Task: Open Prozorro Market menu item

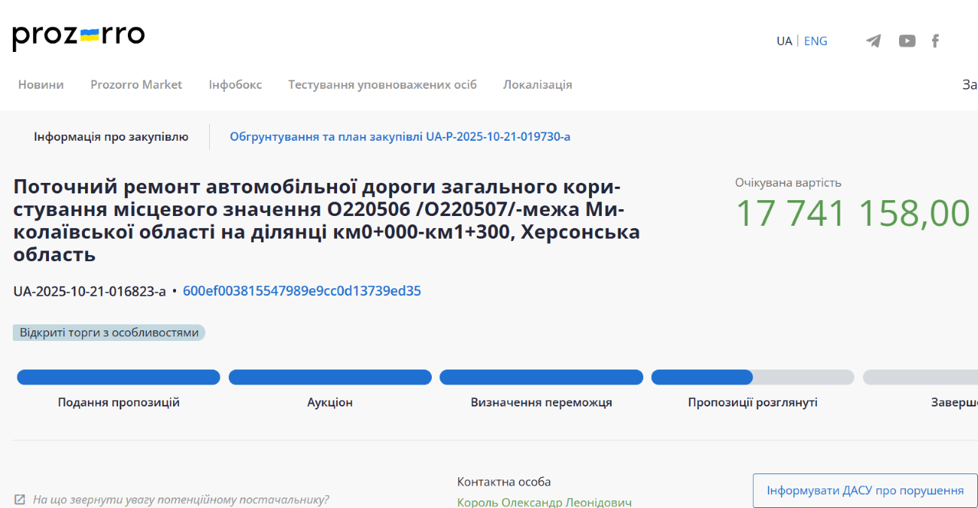Action: click(x=136, y=85)
